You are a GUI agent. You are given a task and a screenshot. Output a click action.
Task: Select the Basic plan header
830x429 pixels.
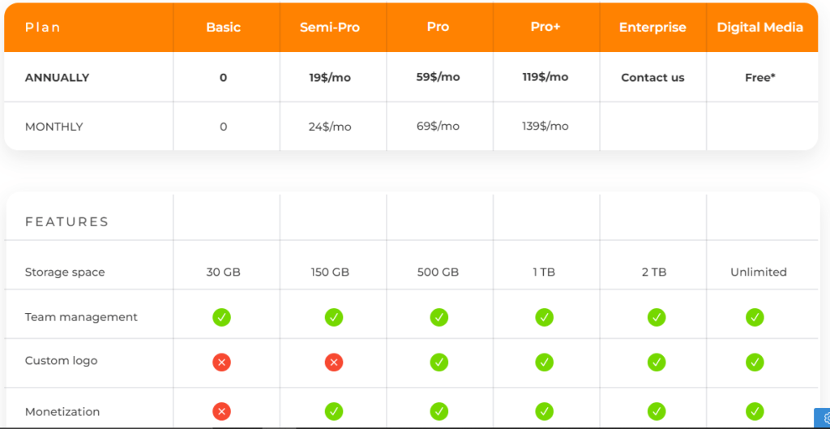tap(223, 28)
